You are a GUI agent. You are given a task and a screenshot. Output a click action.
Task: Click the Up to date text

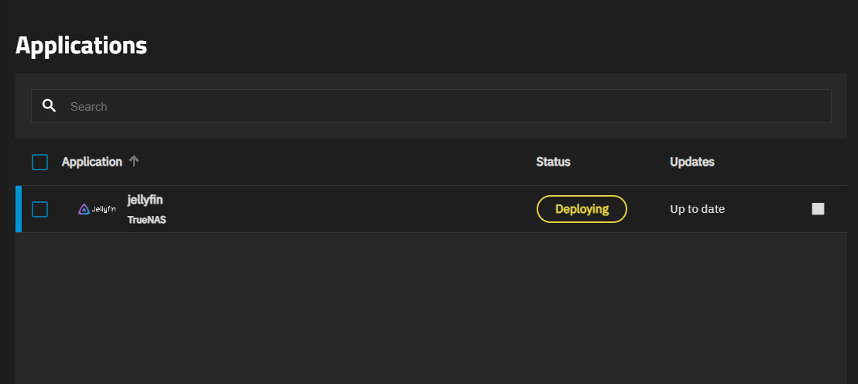(x=697, y=209)
